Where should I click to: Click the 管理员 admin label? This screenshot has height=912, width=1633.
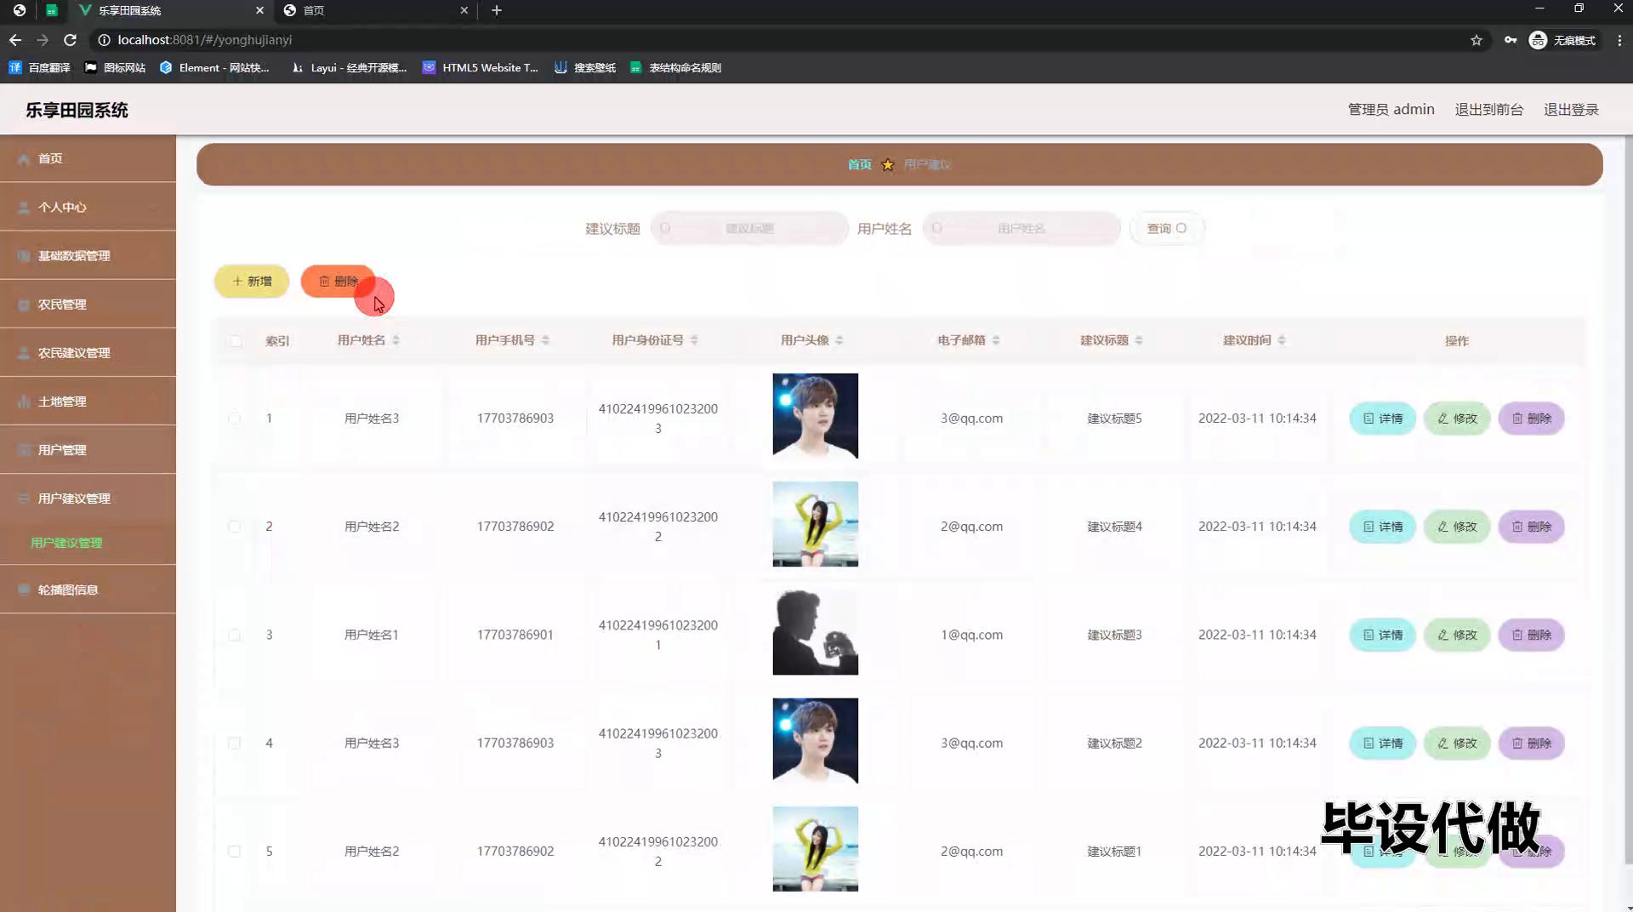[1391, 109]
